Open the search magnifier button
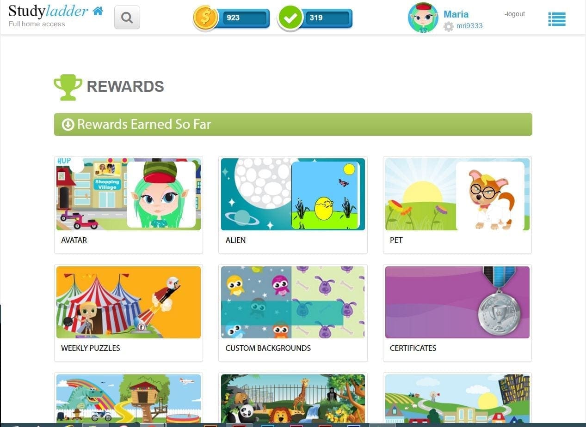 click(127, 18)
